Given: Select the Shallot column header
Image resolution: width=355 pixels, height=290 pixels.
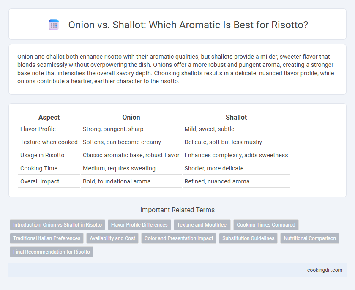Looking at the screenshot, I should coord(236,117).
